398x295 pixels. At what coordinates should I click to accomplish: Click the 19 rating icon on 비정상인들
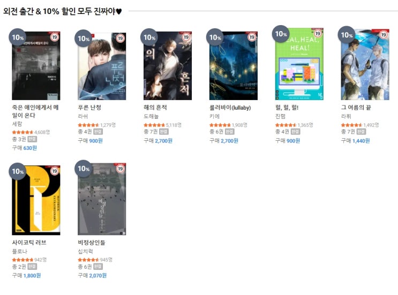coord(121,169)
